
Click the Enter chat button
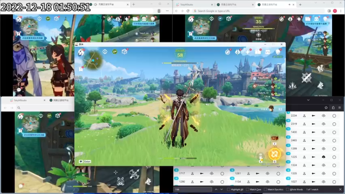(x=85, y=161)
